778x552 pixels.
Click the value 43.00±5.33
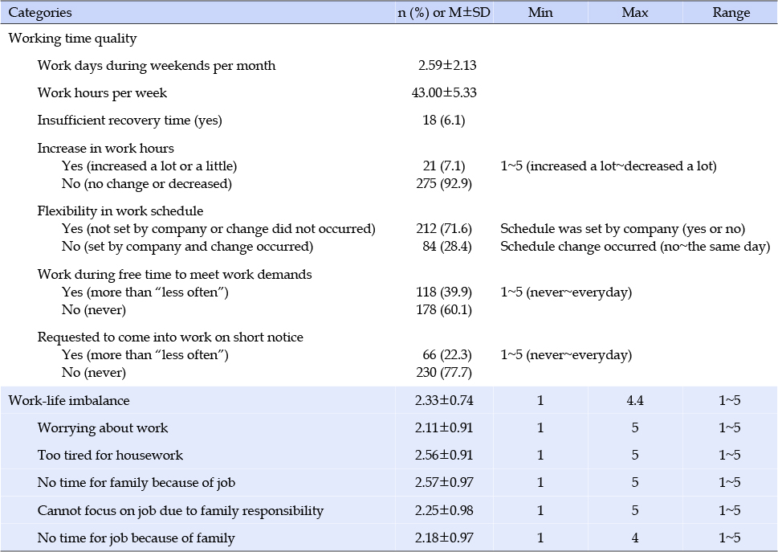444,93
